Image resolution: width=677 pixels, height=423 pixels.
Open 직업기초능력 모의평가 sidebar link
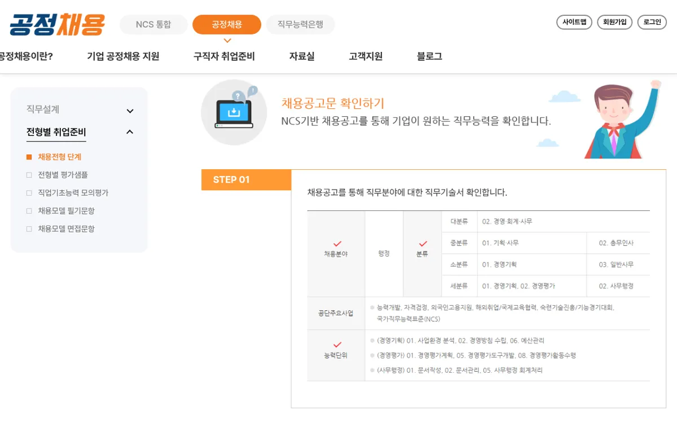(73, 193)
